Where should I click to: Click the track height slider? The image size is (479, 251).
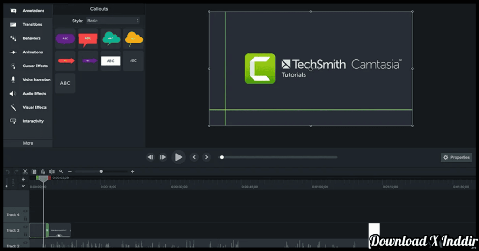point(7,183)
